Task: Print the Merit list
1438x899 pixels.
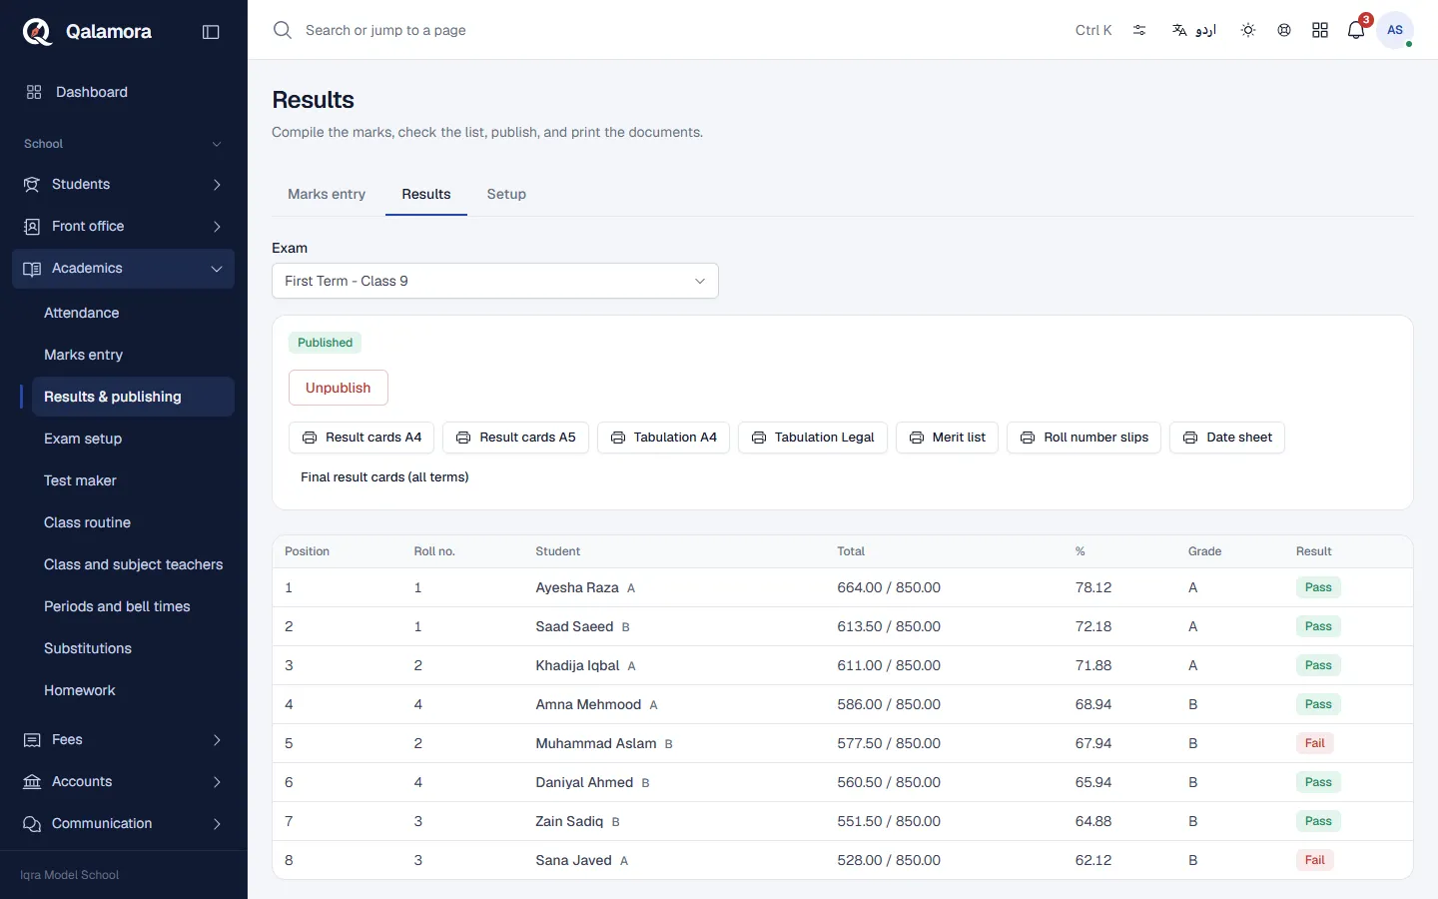Action: [x=947, y=438]
